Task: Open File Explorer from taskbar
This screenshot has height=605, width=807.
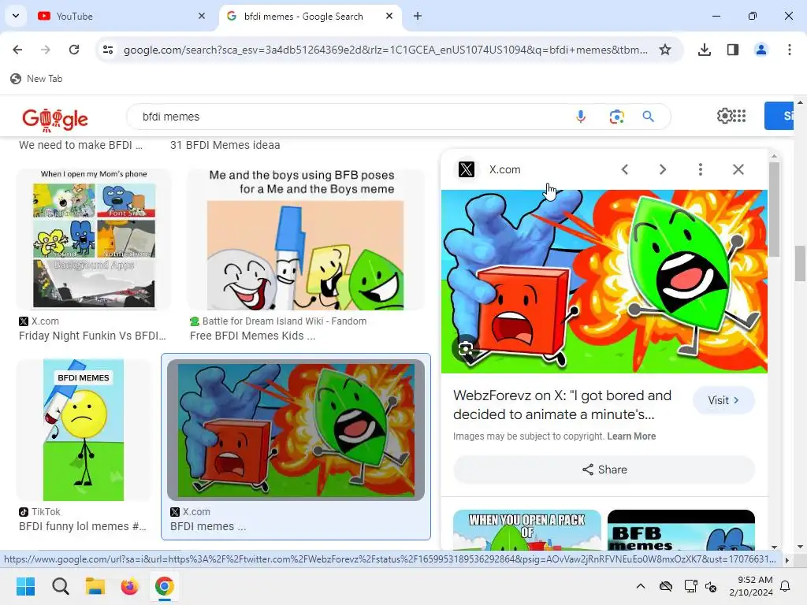Action: (95, 586)
